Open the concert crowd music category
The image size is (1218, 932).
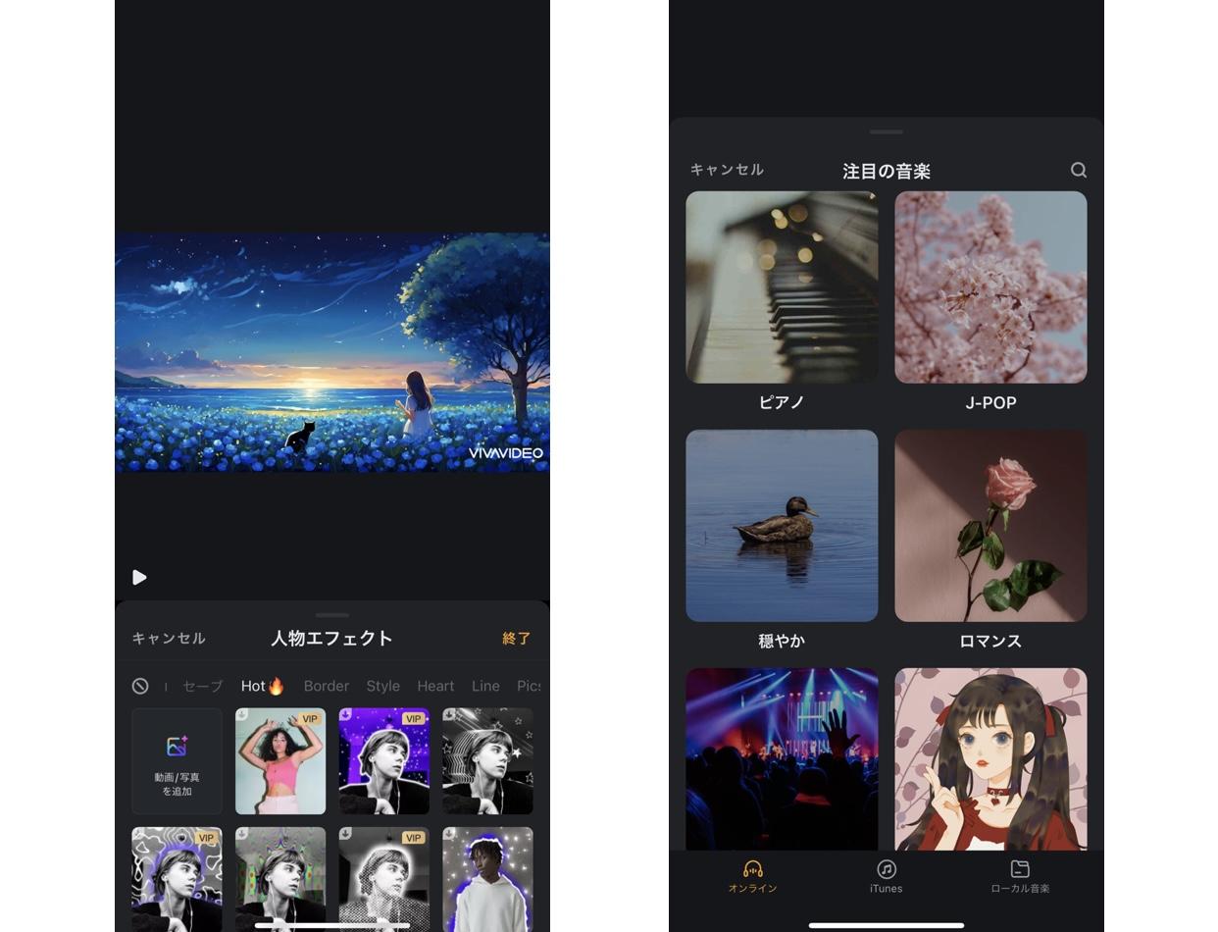(x=782, y=759)
